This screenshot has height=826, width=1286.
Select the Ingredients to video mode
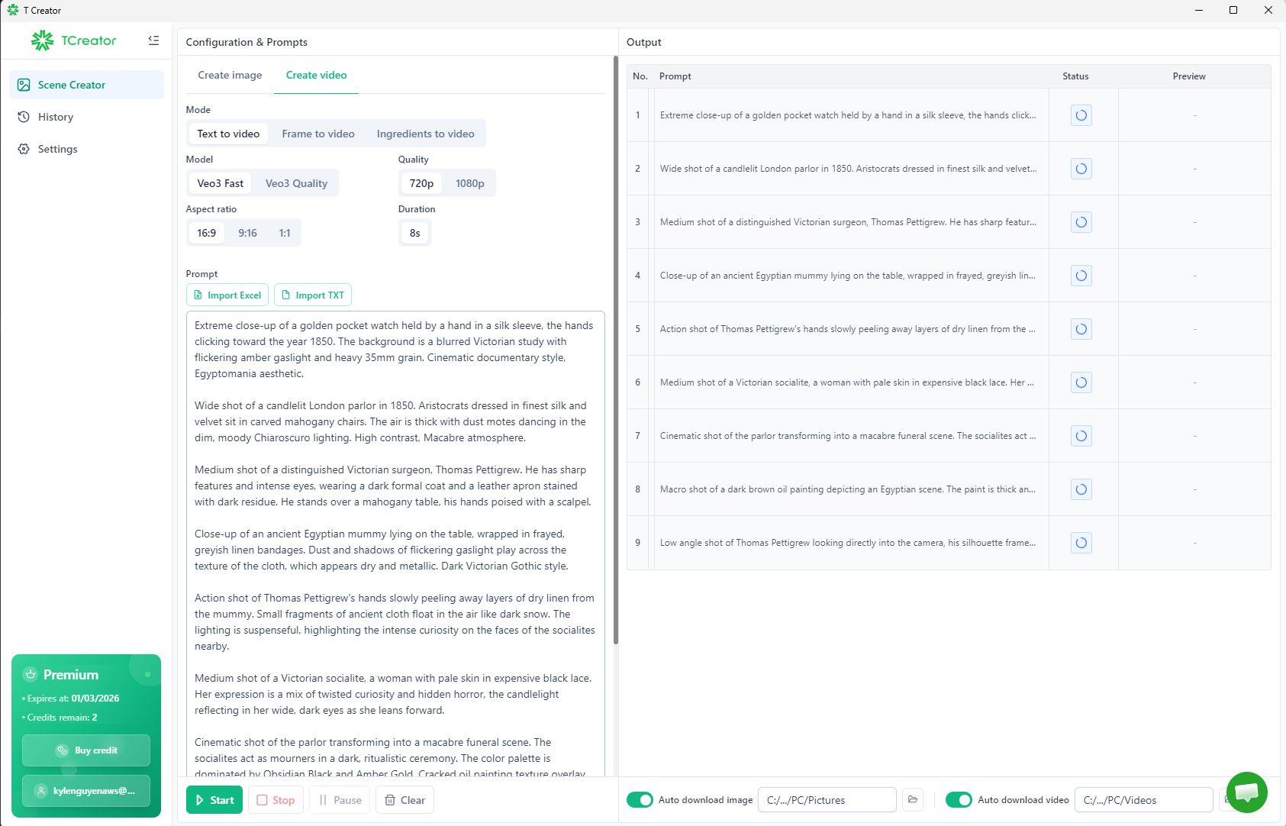(425, 134)
